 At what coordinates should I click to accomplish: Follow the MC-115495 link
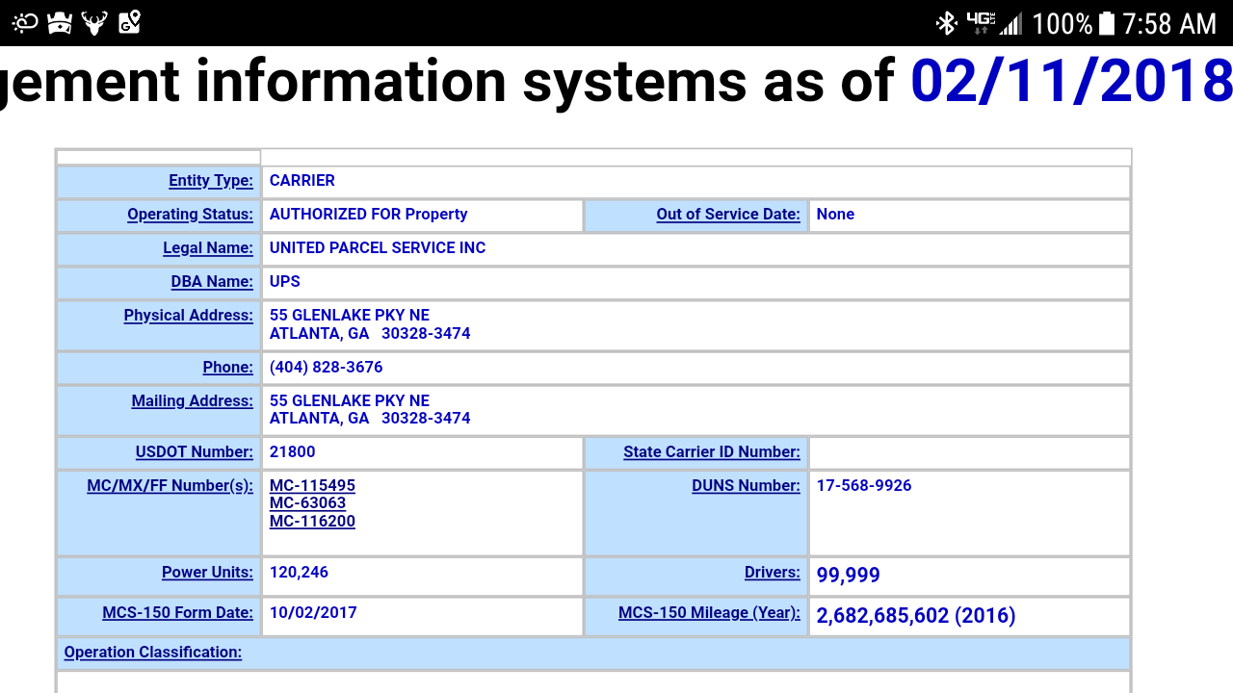point(312,486)
